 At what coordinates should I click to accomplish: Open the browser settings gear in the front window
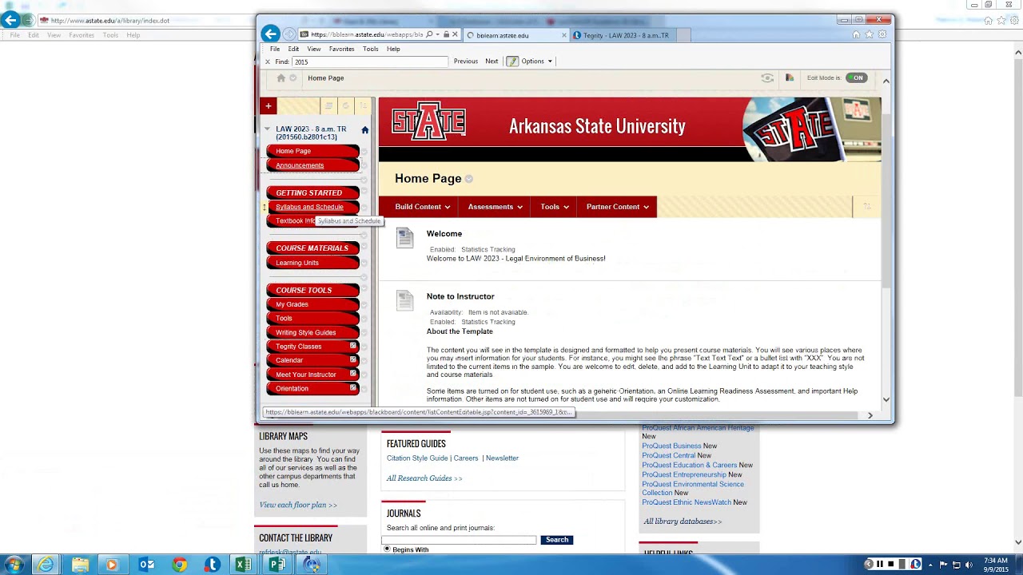coord(882,34)
